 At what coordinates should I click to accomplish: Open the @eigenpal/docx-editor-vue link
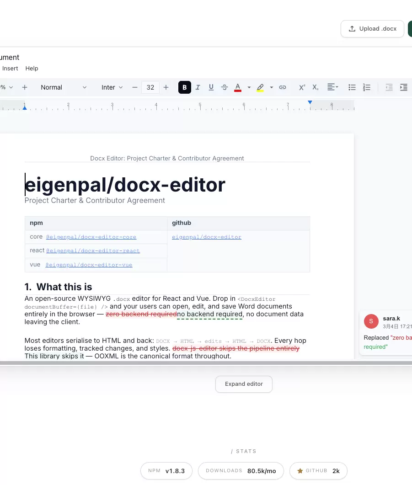point(89,265)
